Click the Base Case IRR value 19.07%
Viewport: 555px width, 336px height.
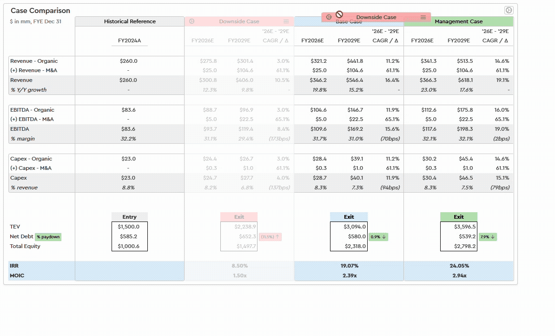(349, 266)
